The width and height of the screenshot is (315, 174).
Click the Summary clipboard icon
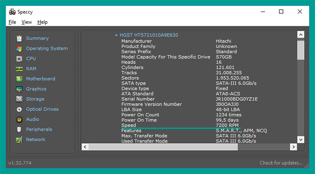pyautogui.click(x=19, y=38)
